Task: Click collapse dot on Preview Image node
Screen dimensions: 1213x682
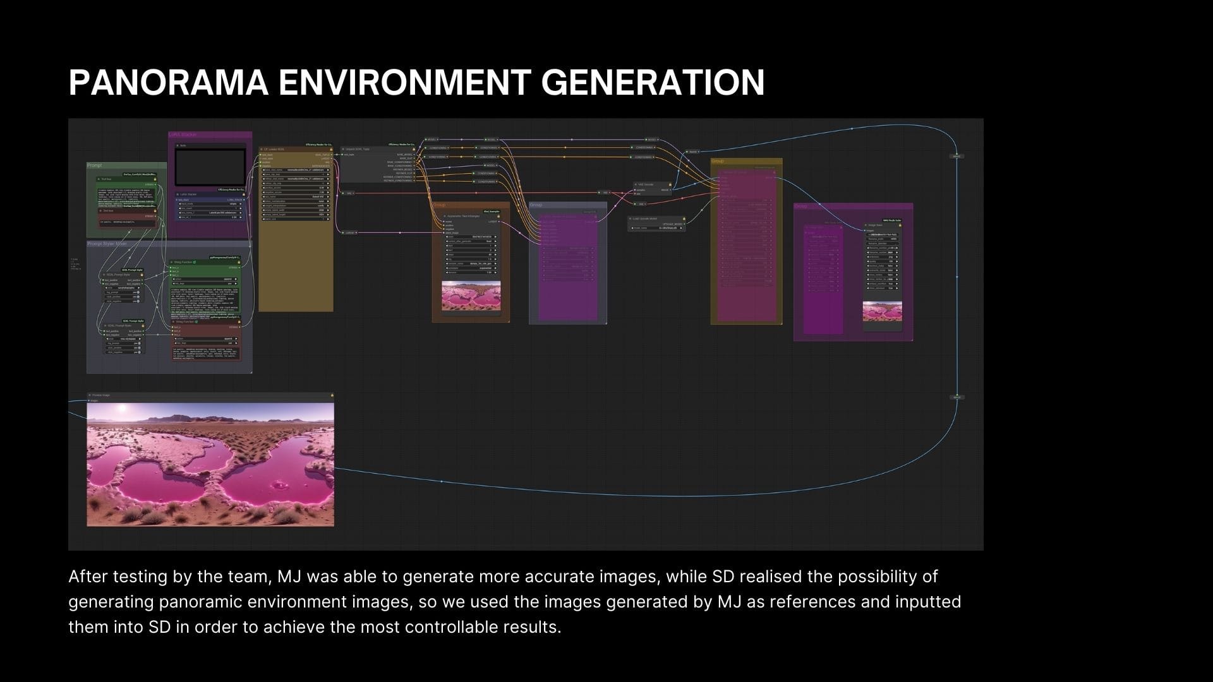Action: 89,395
